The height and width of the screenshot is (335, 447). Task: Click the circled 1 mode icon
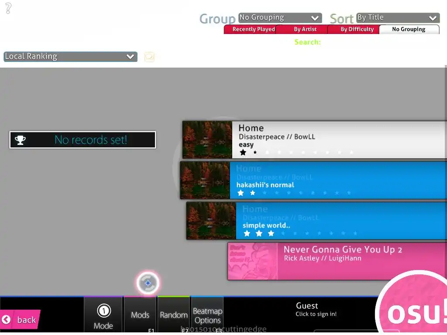pyautogui.click(x=104, y=311)
